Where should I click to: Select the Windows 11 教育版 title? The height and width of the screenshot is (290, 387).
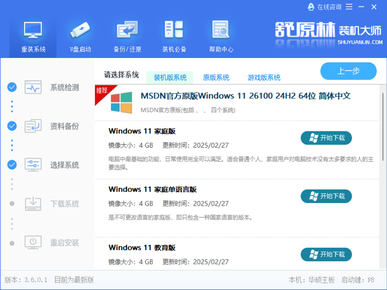[x=142, y=247]
